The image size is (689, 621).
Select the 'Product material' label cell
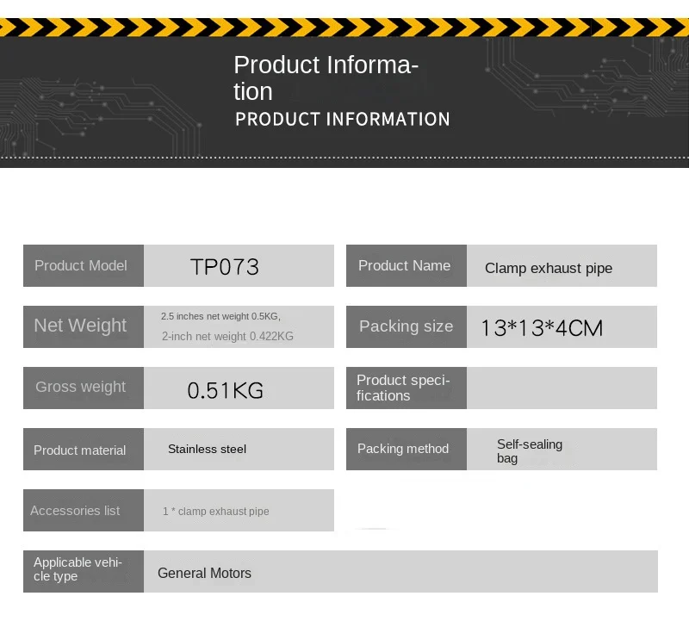[84, 449]
